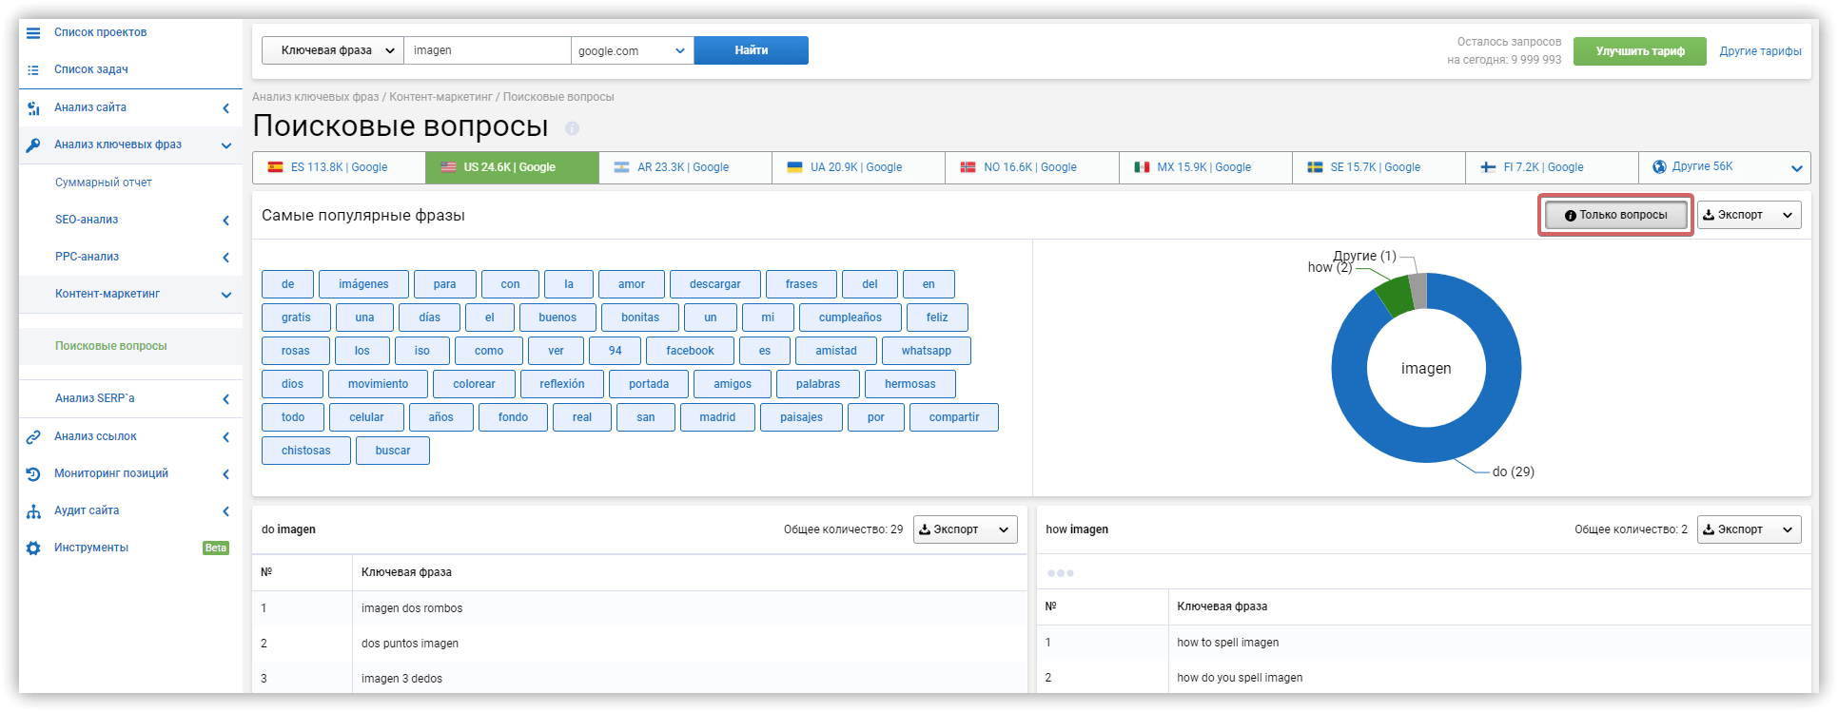Switch to the ES 113.8K Google tab
The image size is (1838, 712).
[339, 167]
